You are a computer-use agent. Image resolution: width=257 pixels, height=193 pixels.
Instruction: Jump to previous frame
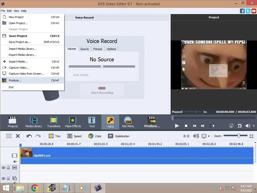tap(195, 126)
